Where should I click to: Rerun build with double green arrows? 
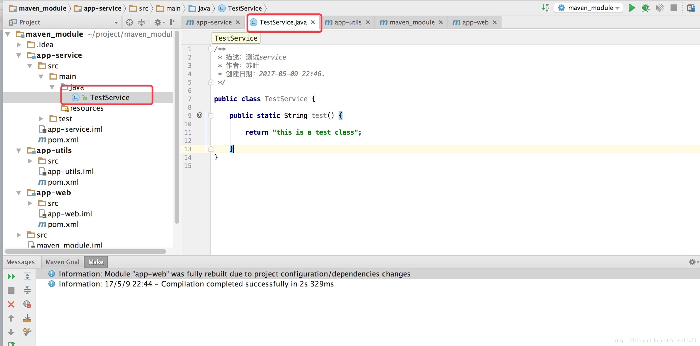[x=11, y=276]
